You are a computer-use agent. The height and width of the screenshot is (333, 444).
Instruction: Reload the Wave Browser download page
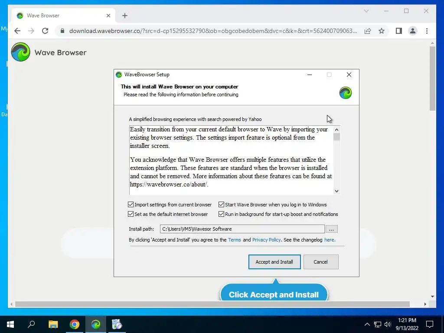pyautogui.click(x=45, y=31)
